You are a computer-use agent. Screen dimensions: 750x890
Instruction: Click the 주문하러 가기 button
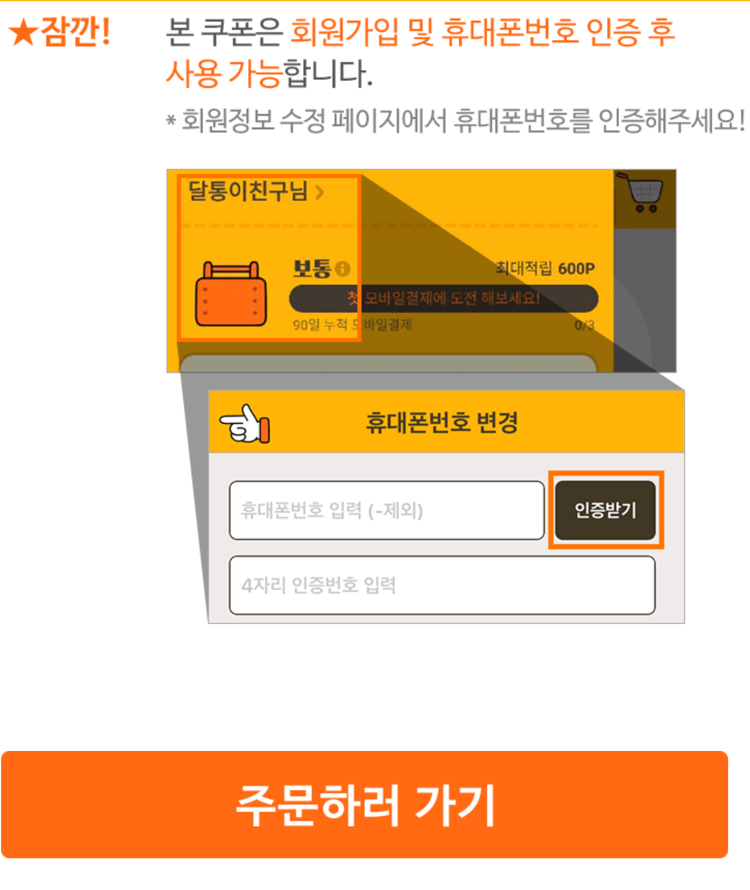(x=365, y=804)
